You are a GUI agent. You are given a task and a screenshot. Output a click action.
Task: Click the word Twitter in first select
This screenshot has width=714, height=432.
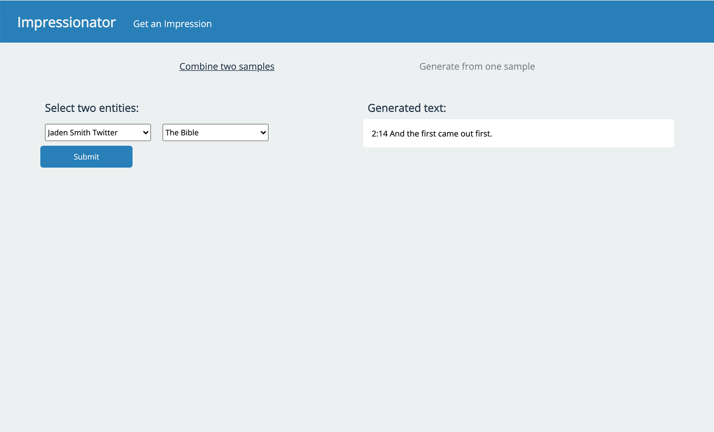(x=105, y=133)
